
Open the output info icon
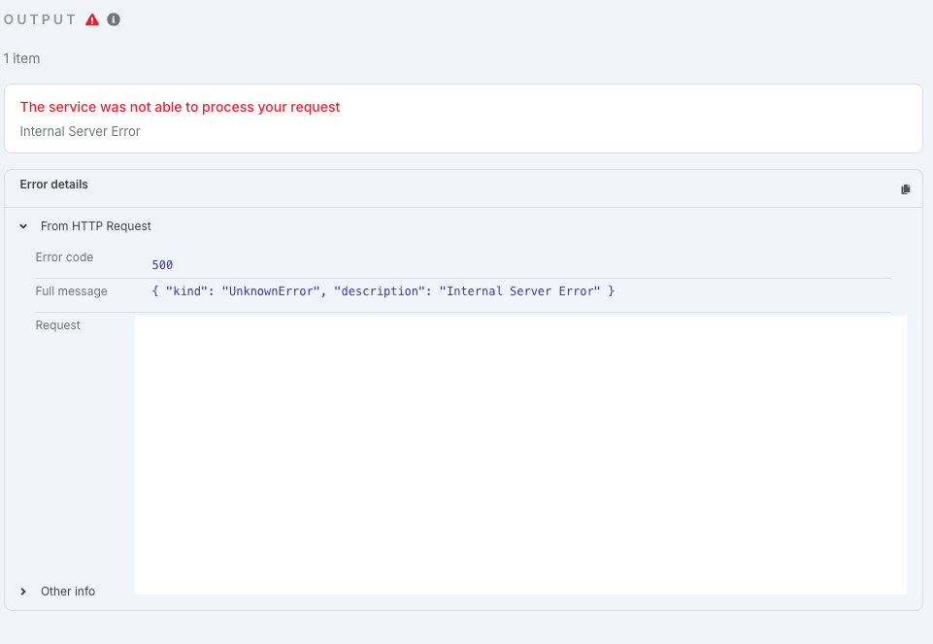(x=114, y=19)
